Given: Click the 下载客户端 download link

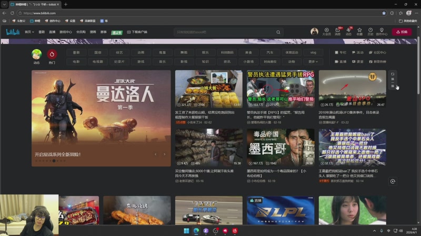Looking at the screenshot, I should [x=137, y=32].
